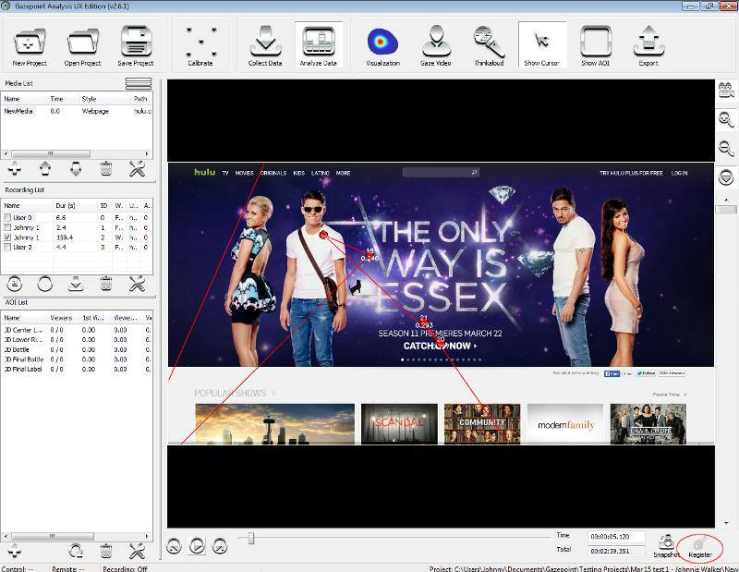This screenshot has width=739, height=572.
Task: Add a new media item with plus icon
Action: [15, 169]
